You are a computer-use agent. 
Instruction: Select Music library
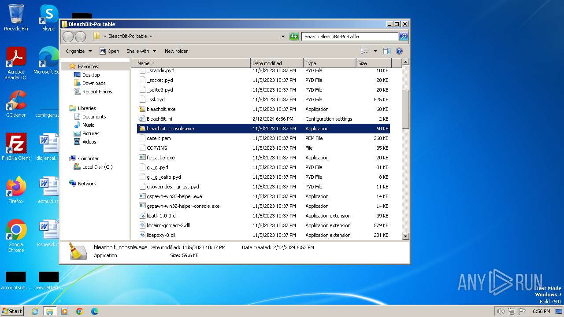[x=88, y=125]
